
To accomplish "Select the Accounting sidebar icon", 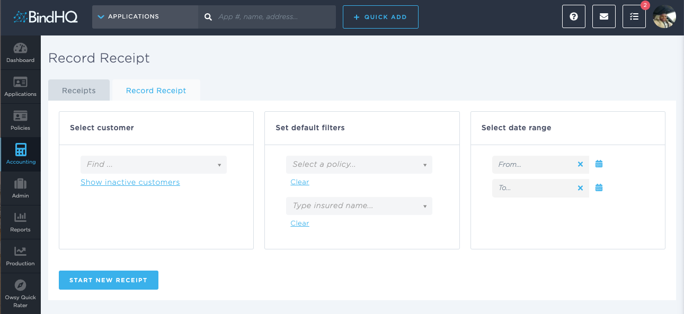I will coord(20,154).
